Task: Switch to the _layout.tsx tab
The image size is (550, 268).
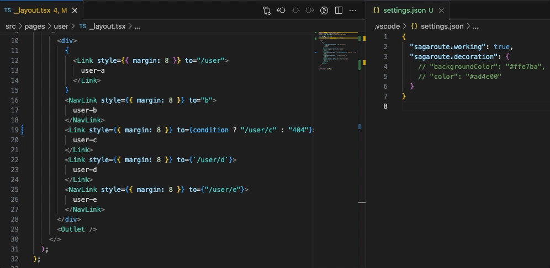Action: click(41, 10)
